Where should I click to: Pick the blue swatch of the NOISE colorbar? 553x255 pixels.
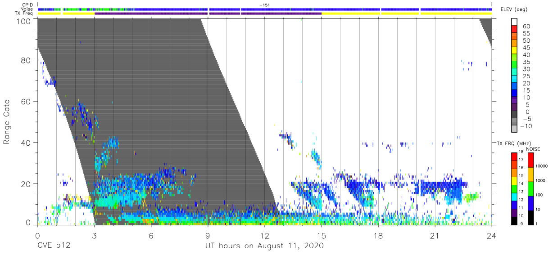pos(530,203)
